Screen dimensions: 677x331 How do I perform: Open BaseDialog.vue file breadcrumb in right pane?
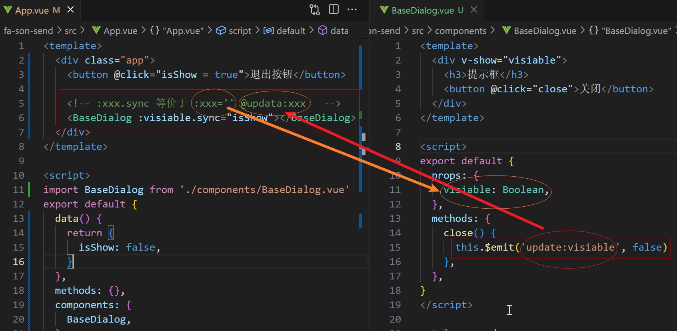(x=545, y=31)
